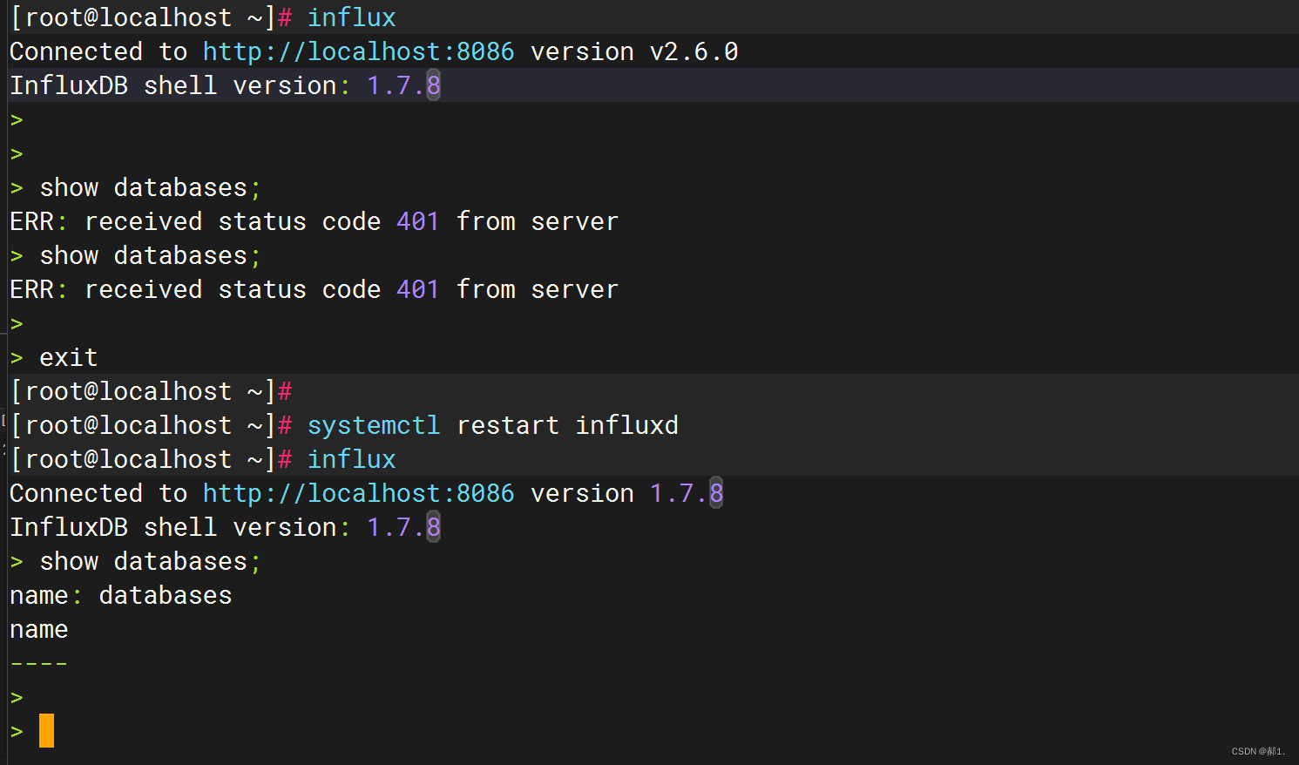
Task: Click the first 'influx' command at top
Action: [x=351, y=17]
